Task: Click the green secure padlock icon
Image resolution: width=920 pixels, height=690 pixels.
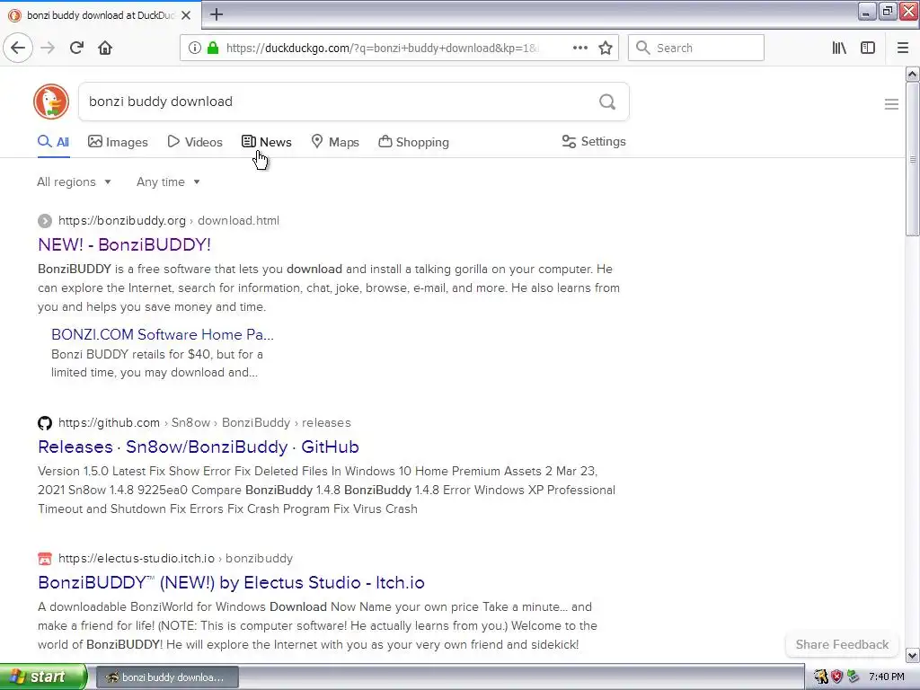Action: [213, 48]
